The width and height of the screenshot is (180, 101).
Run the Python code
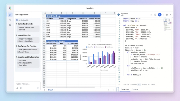pos(160,15)
